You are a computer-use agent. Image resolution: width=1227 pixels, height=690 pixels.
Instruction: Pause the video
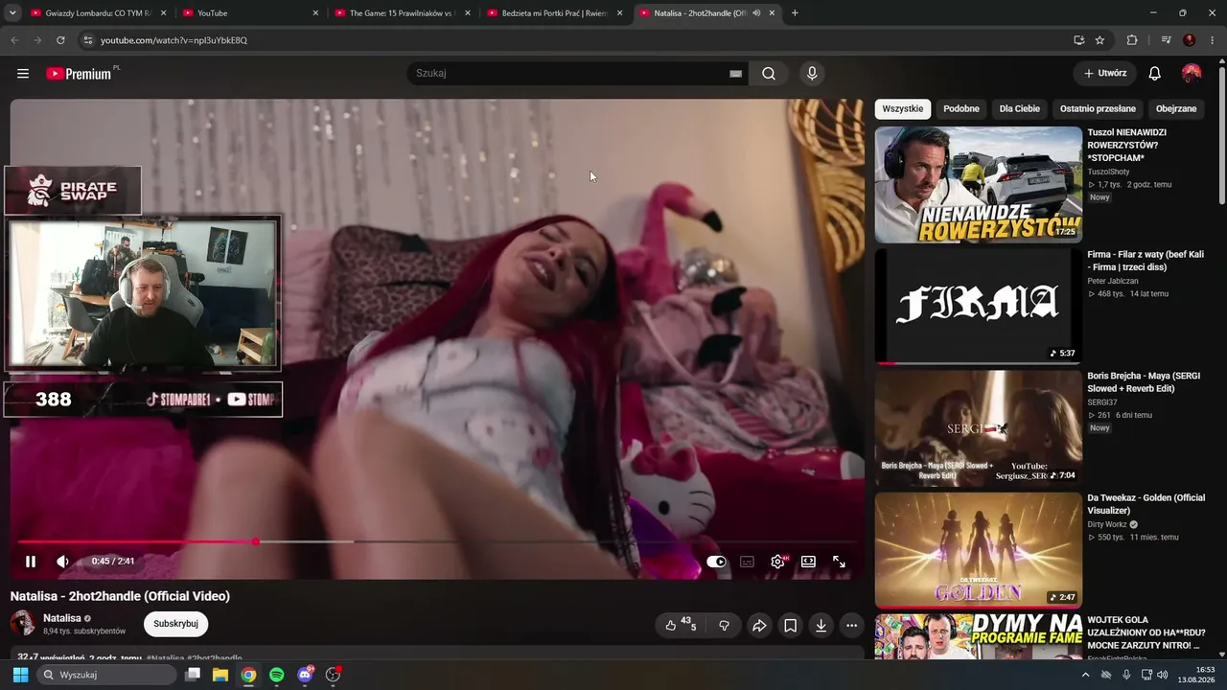(x=31, y=562)
